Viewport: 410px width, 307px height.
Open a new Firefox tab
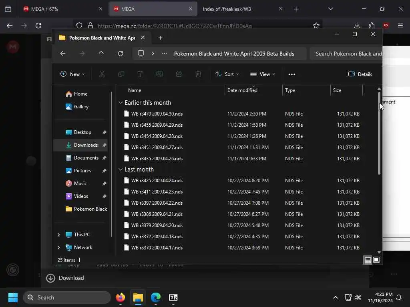click(x=296, y=9)
